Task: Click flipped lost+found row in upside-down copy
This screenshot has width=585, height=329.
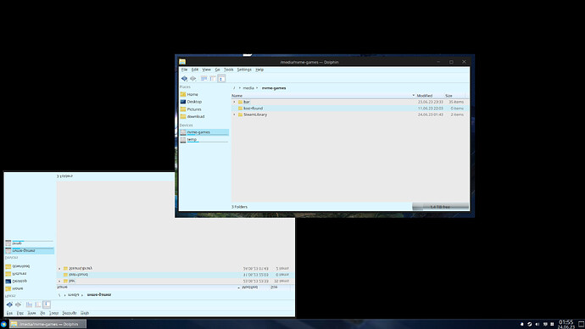Action: 175,275
